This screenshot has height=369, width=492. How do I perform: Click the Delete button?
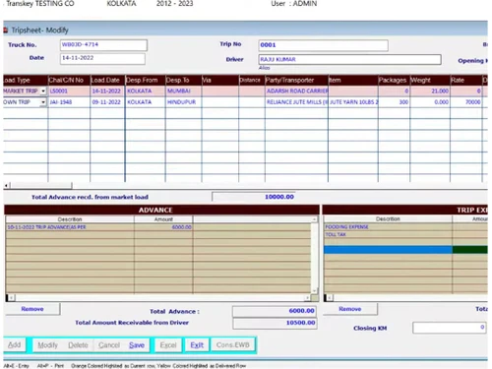pos(78,345)
